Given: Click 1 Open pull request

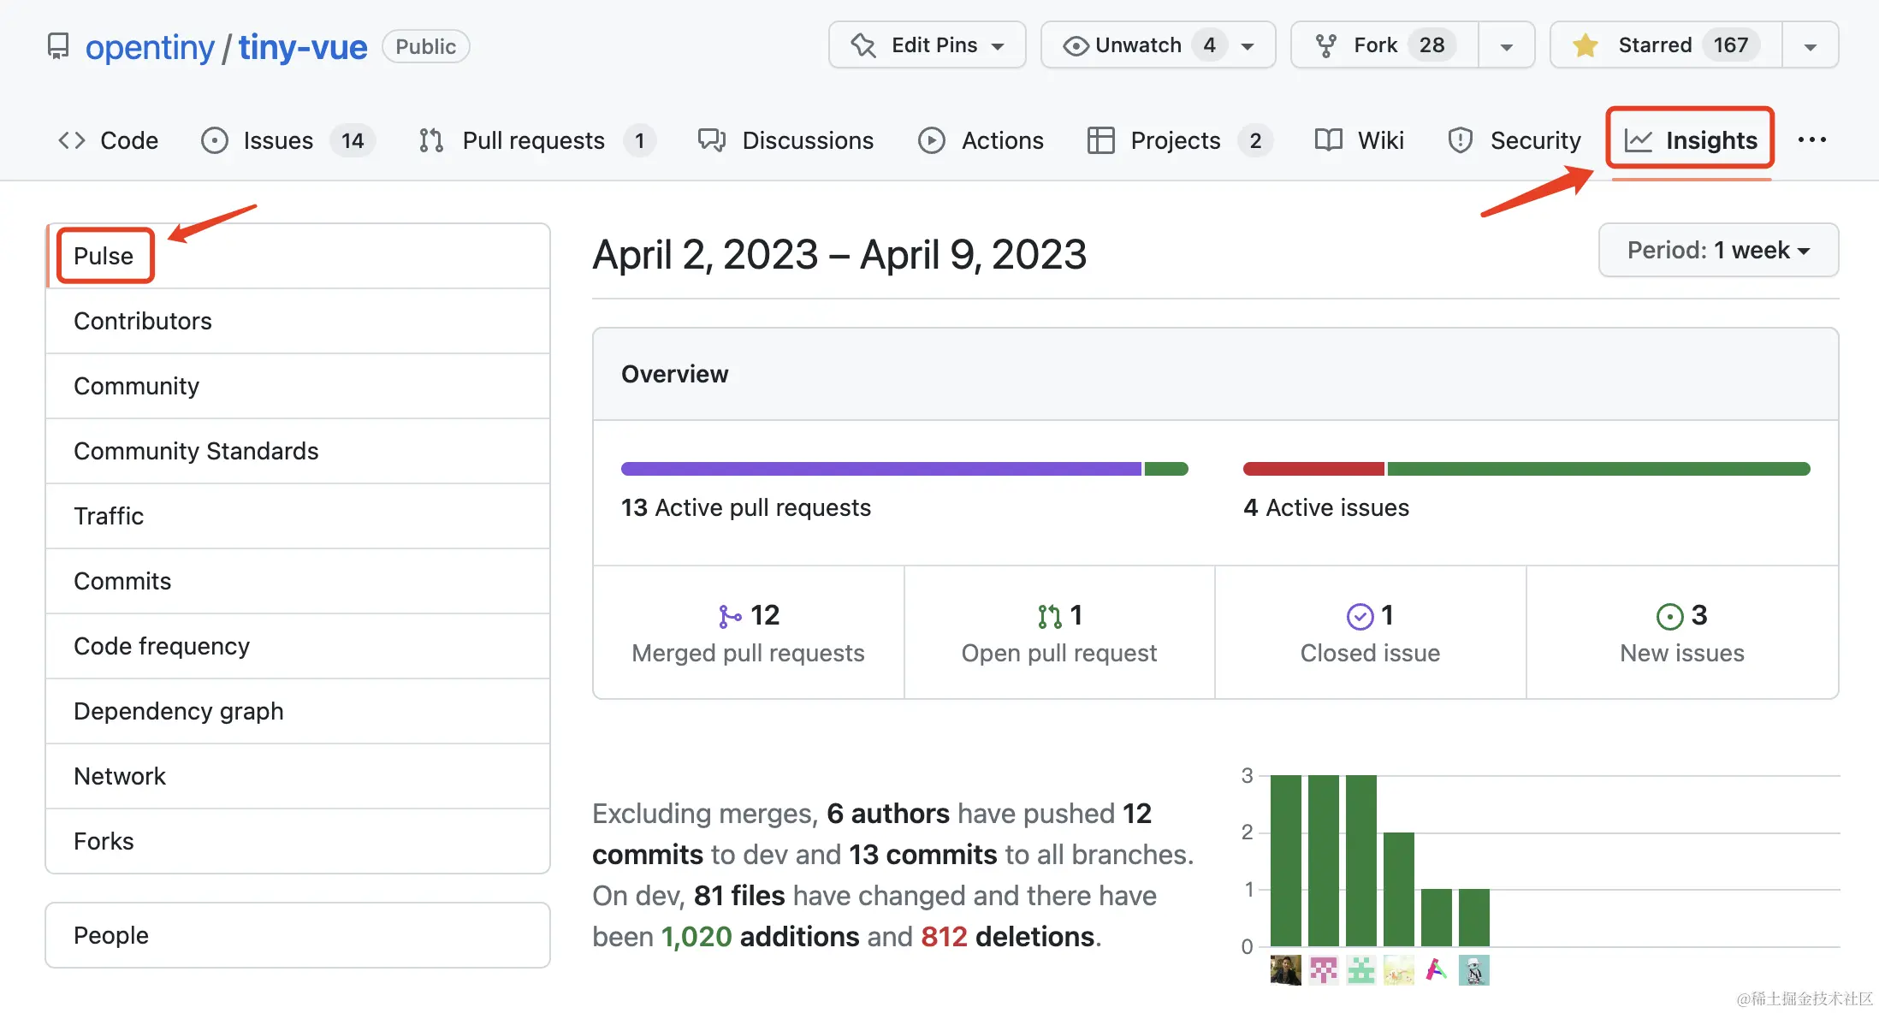Looking at the screenshot, I should (1059, 632).
